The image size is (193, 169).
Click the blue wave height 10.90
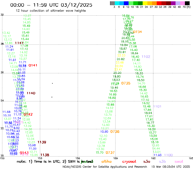point(104,132)
